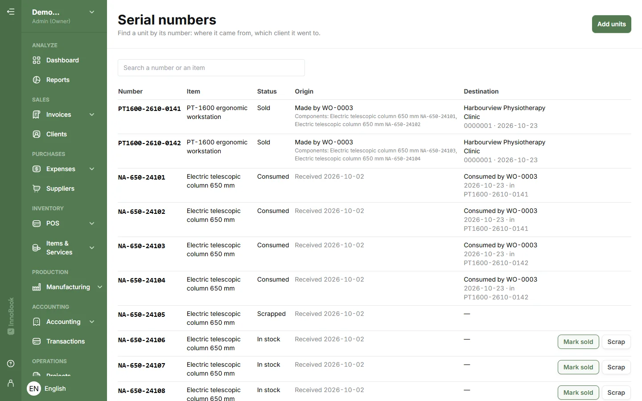Expand the Items & Services chevron
This screenshot has height=401, width=642.
coord(92,248)
